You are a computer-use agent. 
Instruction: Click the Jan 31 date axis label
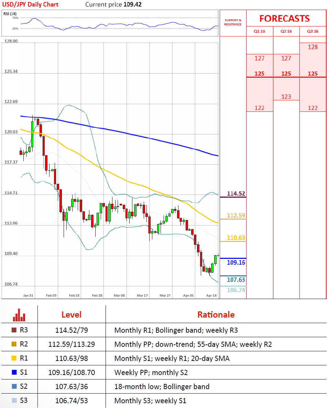[x=28, y=295]
